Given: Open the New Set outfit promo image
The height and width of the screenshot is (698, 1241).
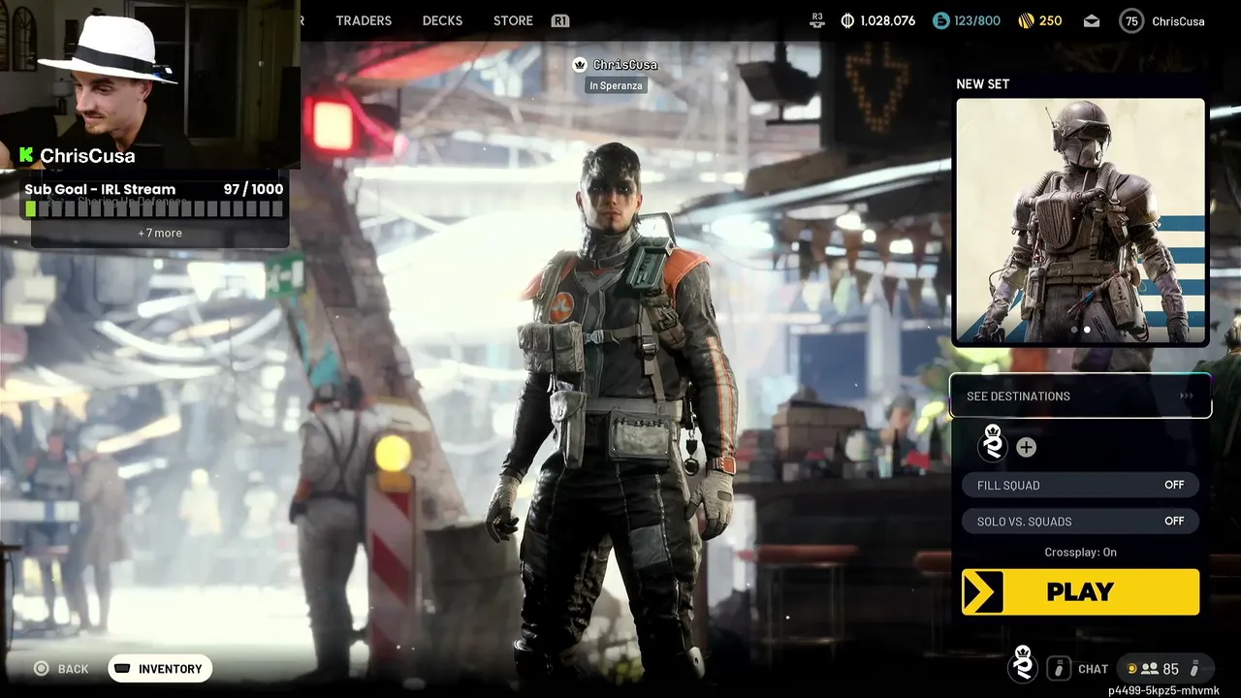Looking at the screenshot, I should 1080,221.
